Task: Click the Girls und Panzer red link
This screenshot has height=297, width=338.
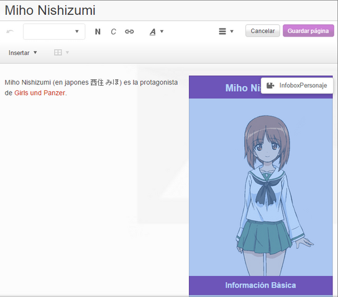Action: 40,93
